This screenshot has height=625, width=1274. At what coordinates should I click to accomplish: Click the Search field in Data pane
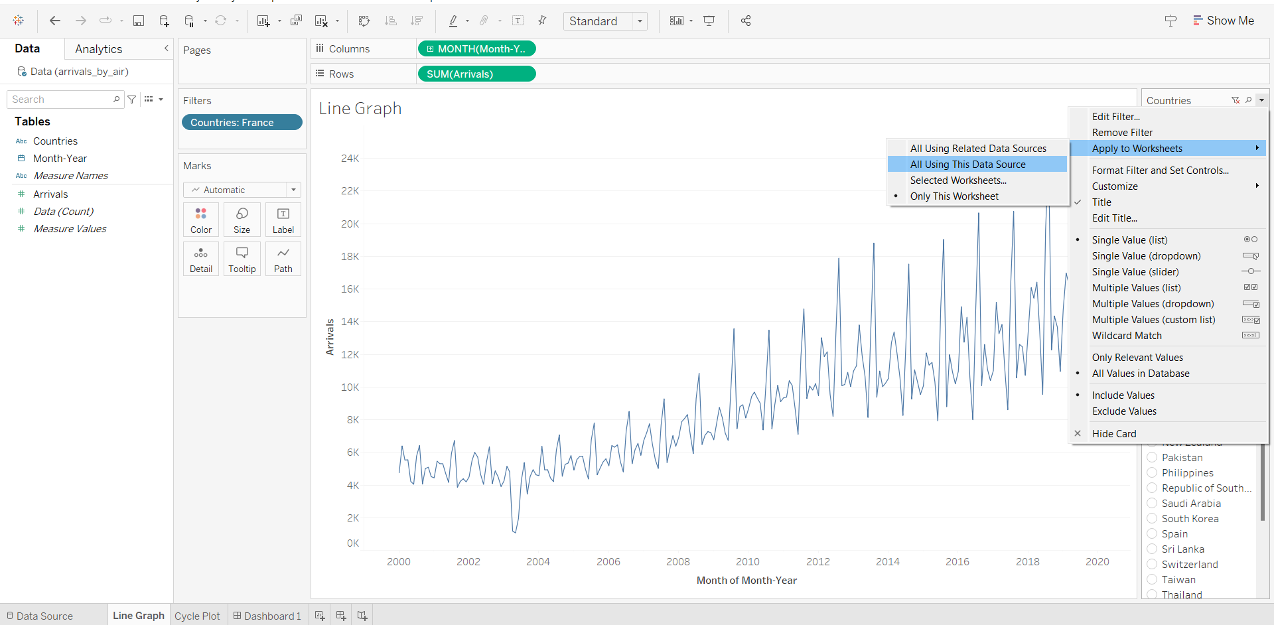61,100
